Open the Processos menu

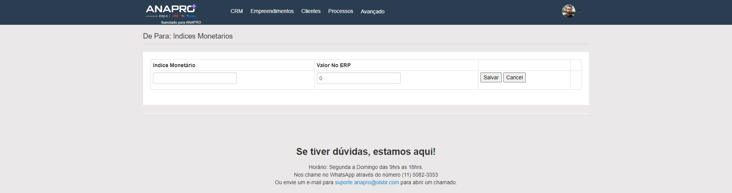(340, 11)
